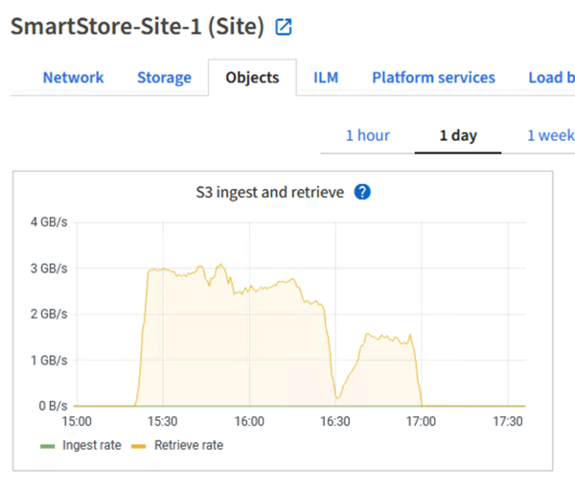Select the Objects tab
Image resolution: width=575 pixels, height=492 pixels.
tap(252, 78)
